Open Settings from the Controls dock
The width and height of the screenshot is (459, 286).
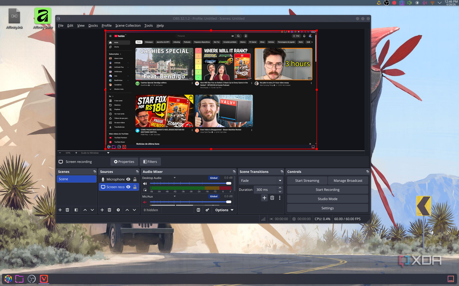(327, 208)
